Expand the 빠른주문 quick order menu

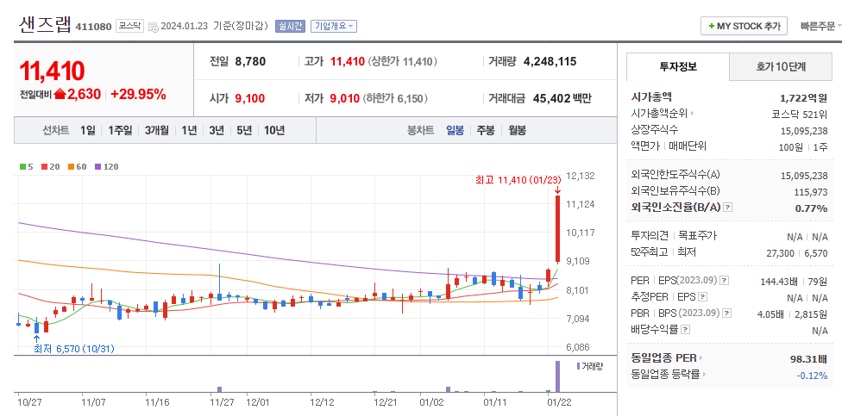click(821, 26)
